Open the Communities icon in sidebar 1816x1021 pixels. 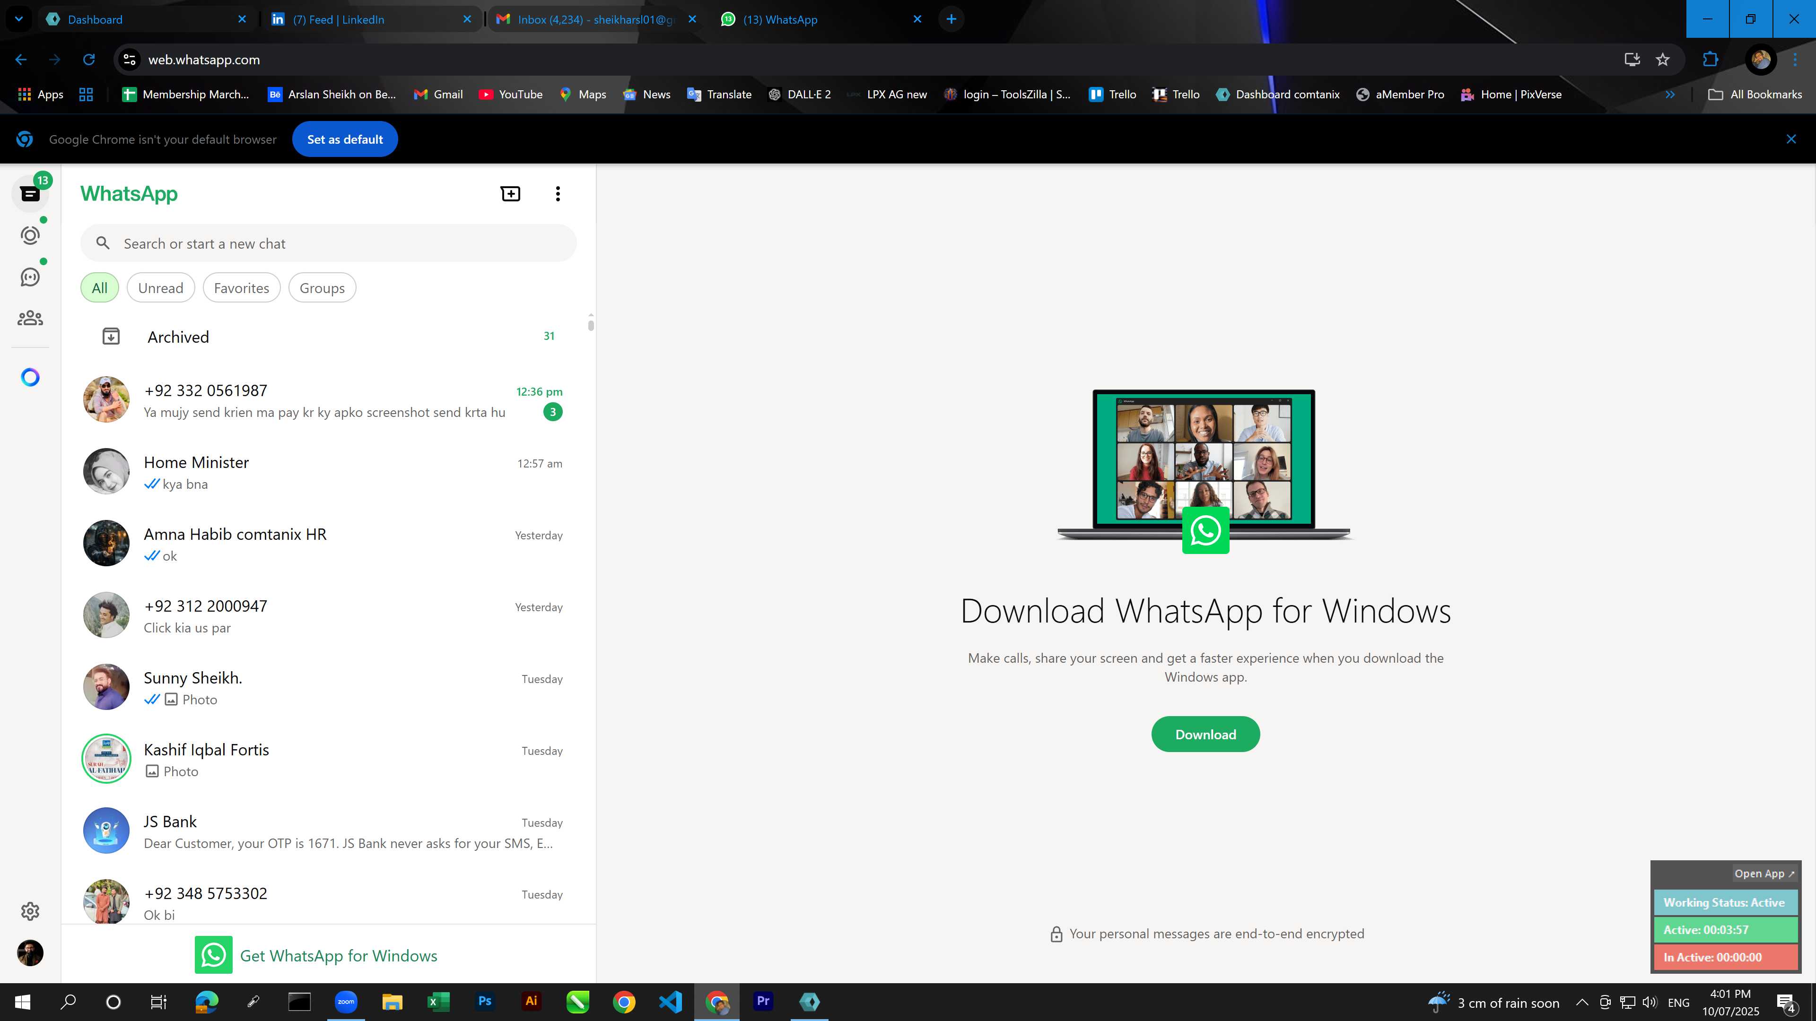tap(30, 319)
